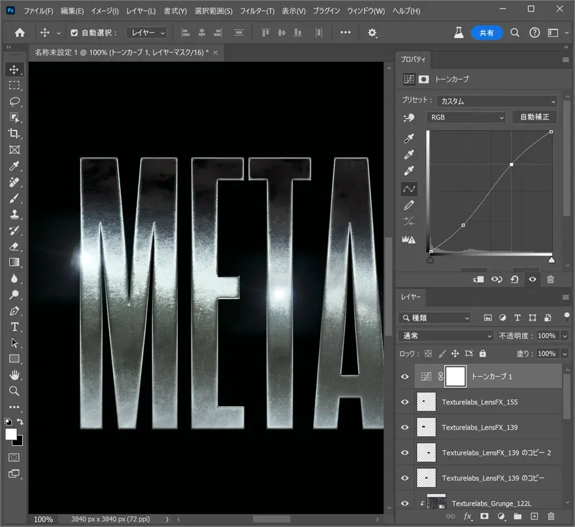
Task: Clip curves adjustment to layer below
Action: pyautogui.click(x=478, y=279)
